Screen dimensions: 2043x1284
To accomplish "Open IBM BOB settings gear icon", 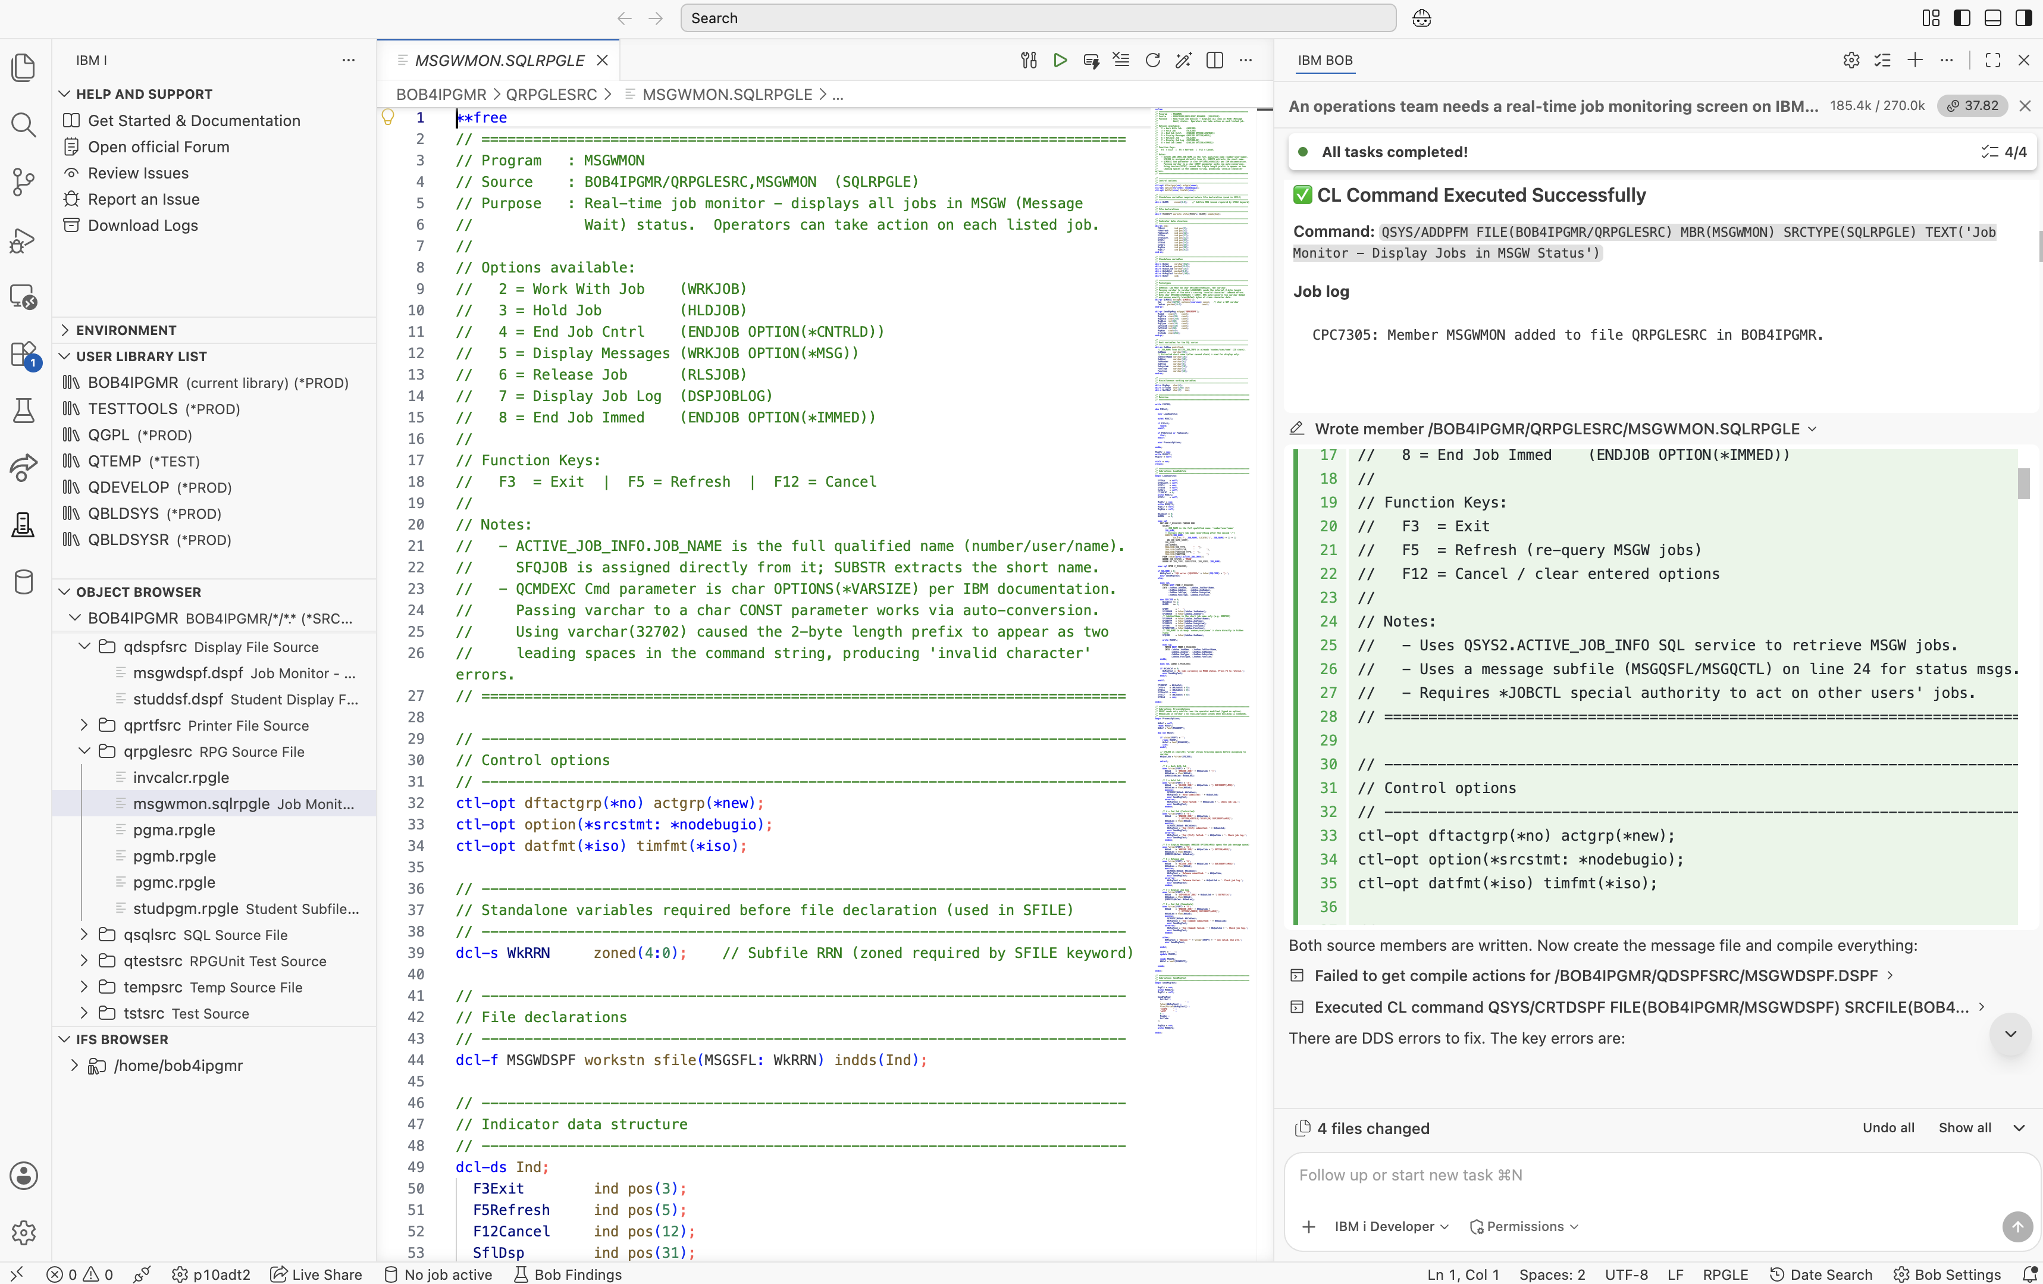I will point(1851,60).
